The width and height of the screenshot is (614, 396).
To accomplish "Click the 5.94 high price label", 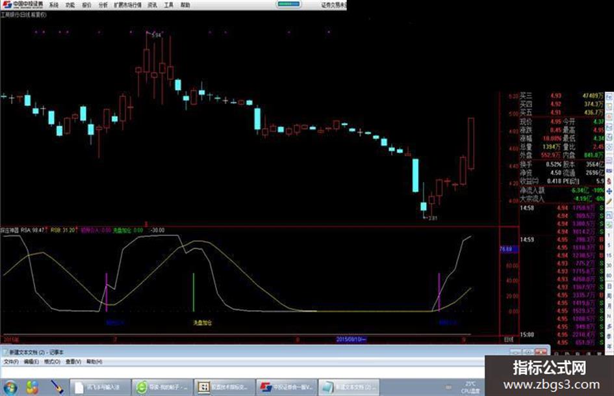I will click(x=156, y=35).
